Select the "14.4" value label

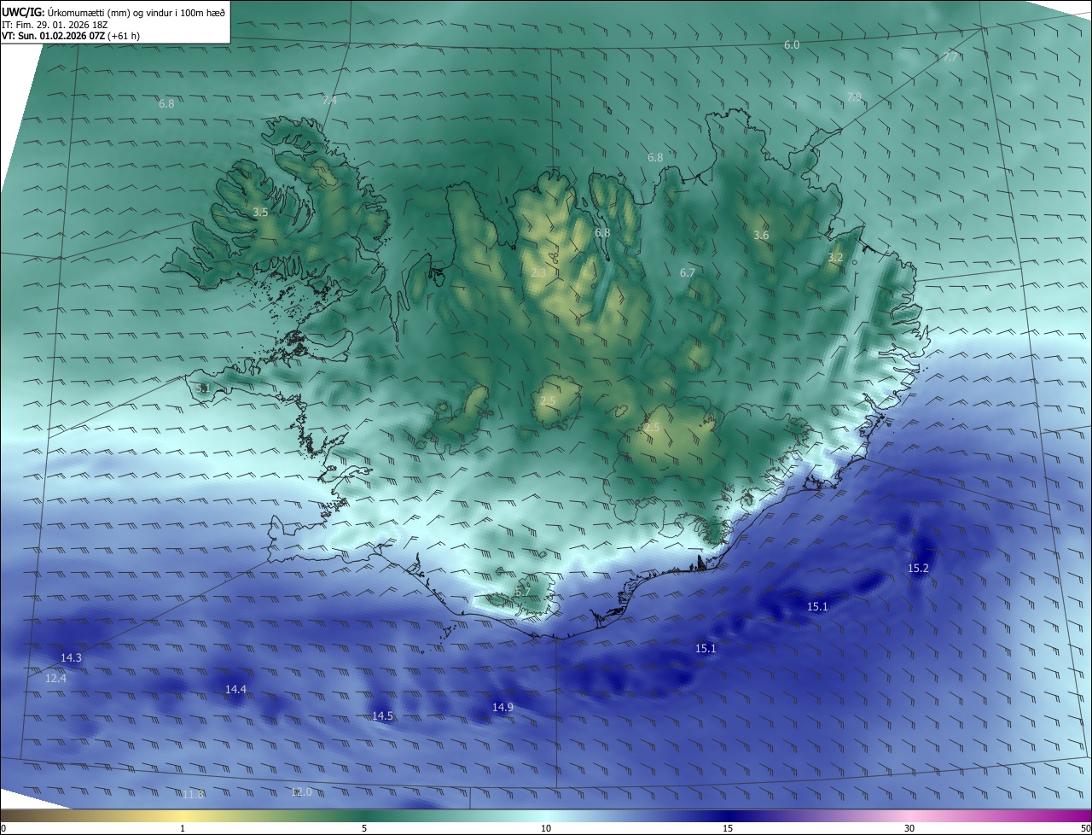(235, 689)
